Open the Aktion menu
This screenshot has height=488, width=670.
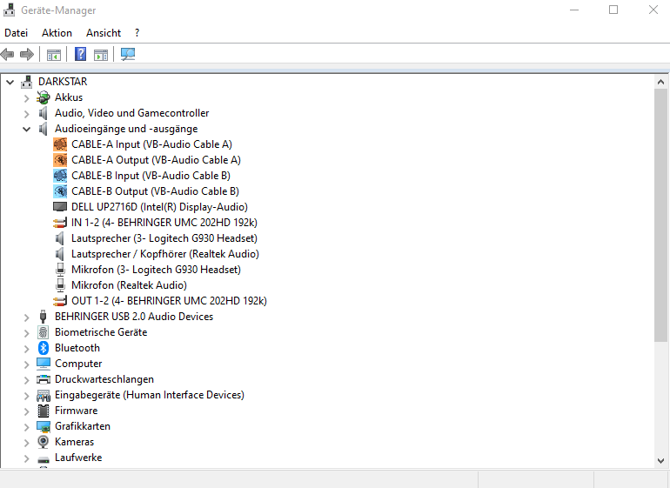(x=57, y=33)
